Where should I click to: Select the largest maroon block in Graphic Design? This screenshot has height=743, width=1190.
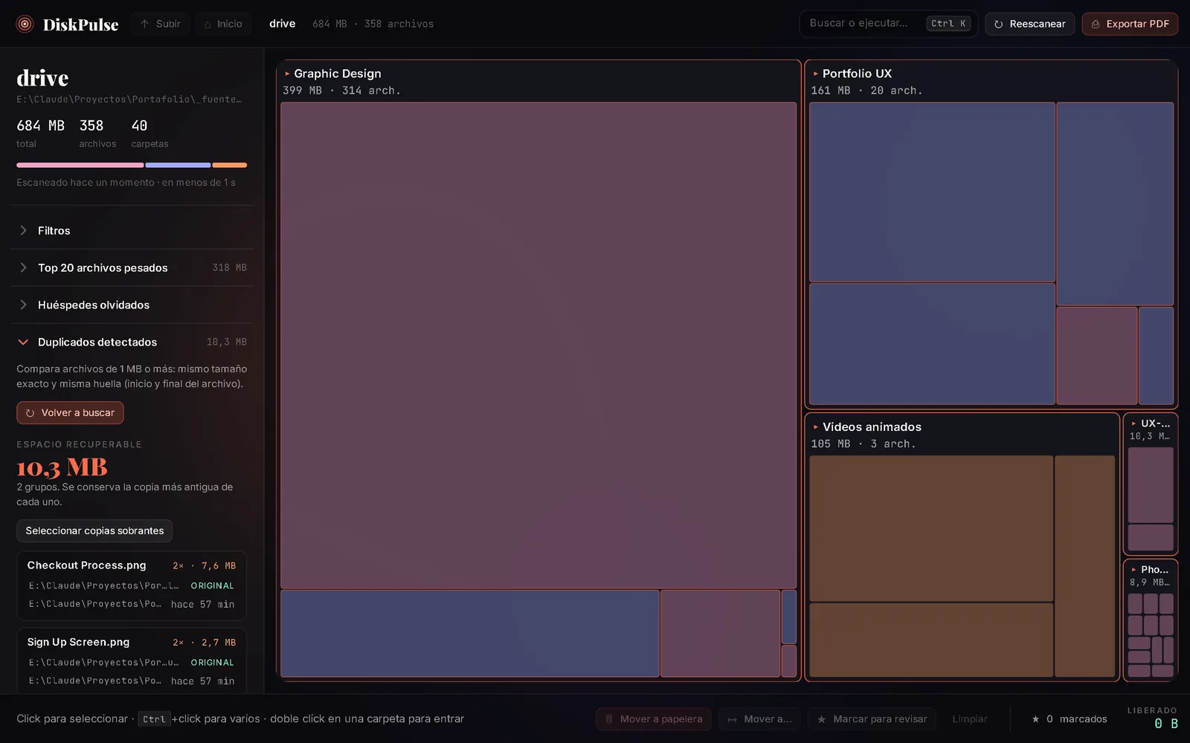point(538,345)
